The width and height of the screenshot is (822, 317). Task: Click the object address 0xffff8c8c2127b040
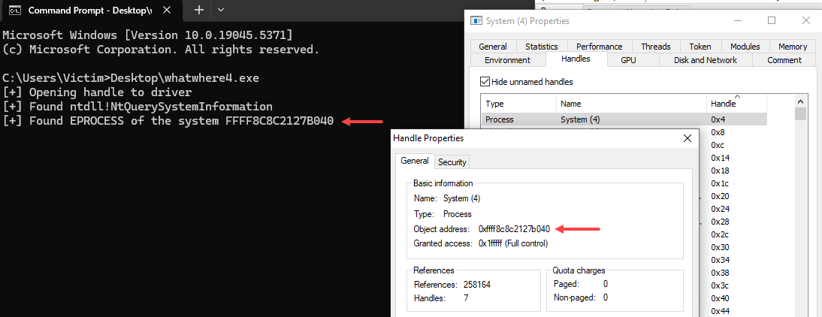[514, 229]
